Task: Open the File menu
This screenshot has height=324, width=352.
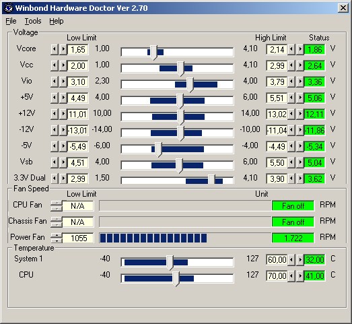Action: (x=11, y=21)
